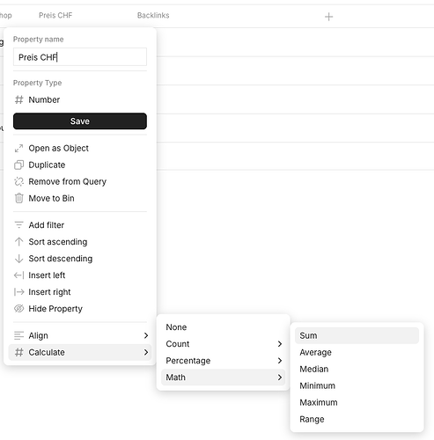
Task: Click the Save button
Action: coord(80,121)
